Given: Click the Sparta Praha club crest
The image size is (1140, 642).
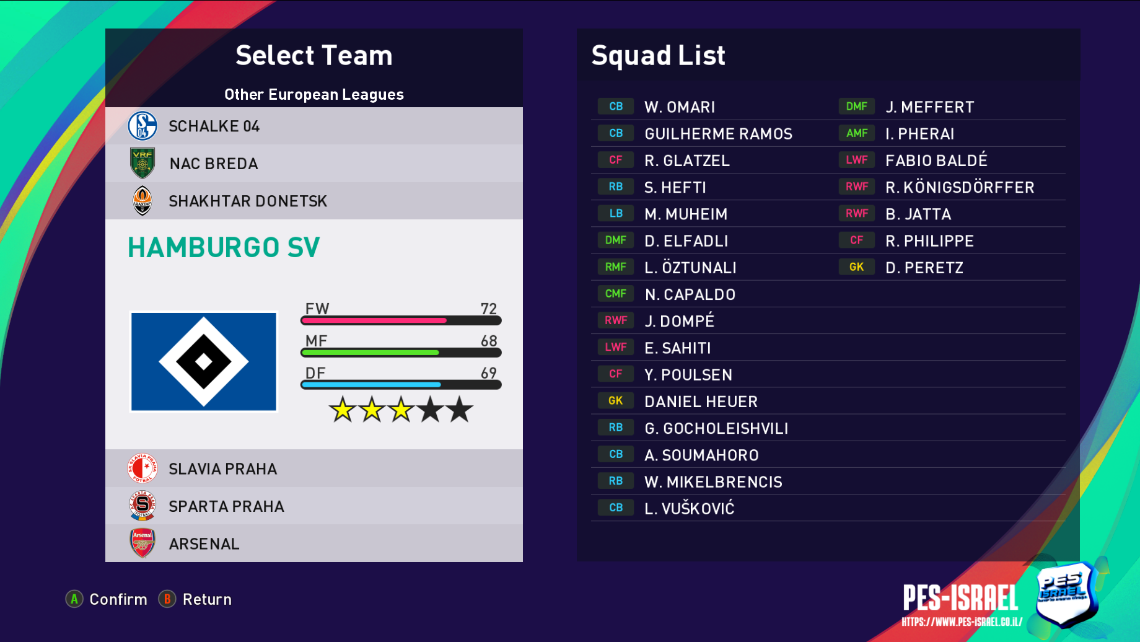Looking at the screenshot, I should (142, 506).
